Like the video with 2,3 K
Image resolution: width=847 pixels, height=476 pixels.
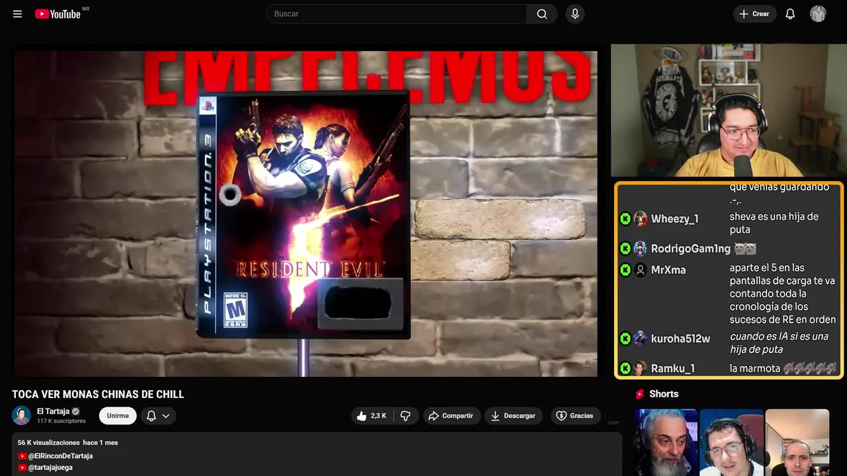[x=372, y=416]
